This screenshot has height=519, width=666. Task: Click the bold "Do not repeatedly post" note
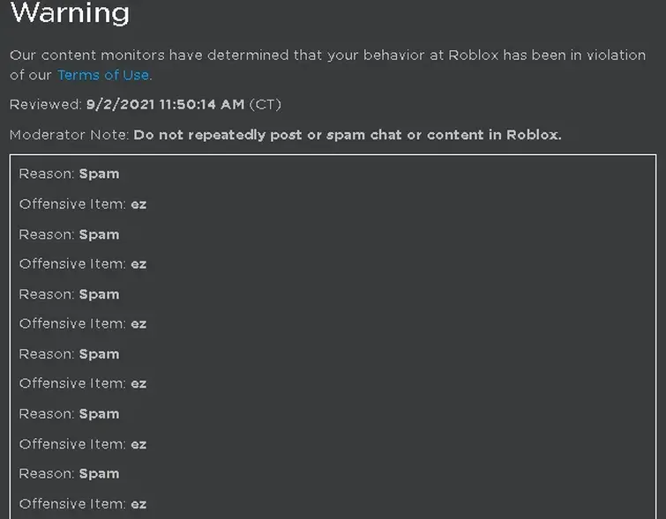348,135
